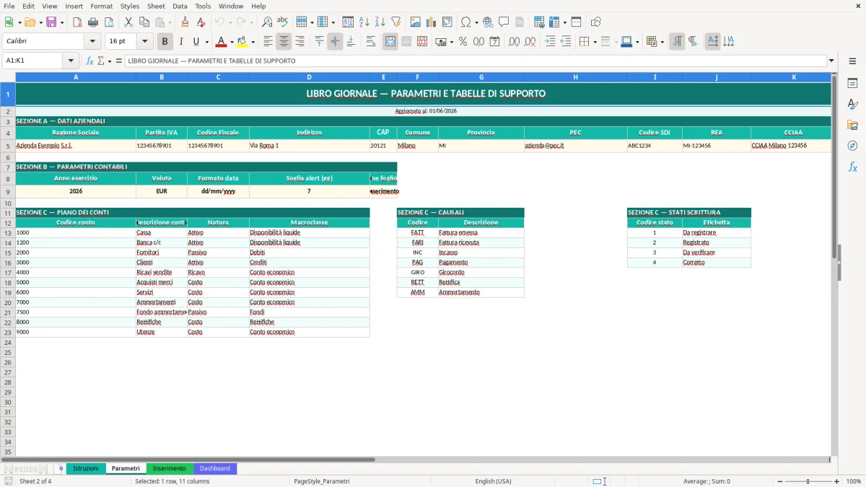Select column header G
The image size is (866, 487).
coord(481,76)
